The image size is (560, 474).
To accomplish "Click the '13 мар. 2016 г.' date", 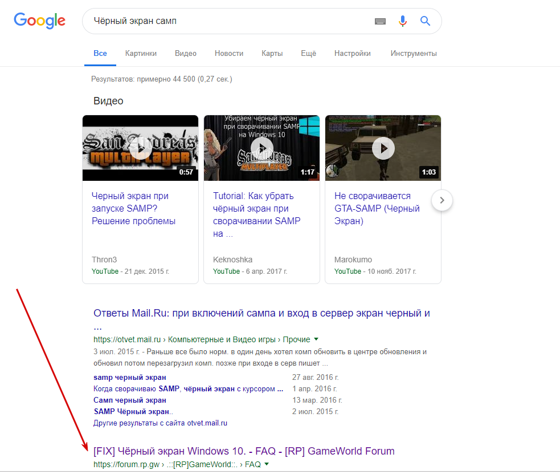I will tap(317, 400).
